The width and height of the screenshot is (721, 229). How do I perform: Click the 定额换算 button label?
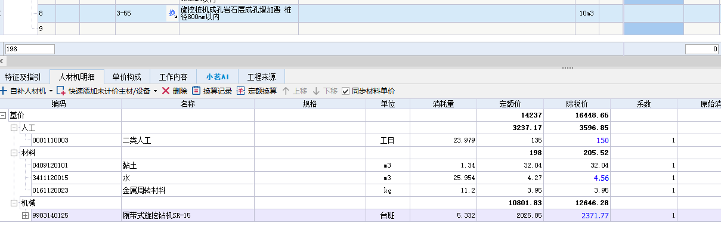262,91
